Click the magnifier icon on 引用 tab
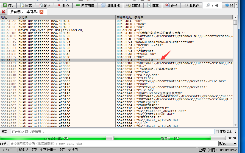Viewport: 245px width, 153px height. click(208, 5)
